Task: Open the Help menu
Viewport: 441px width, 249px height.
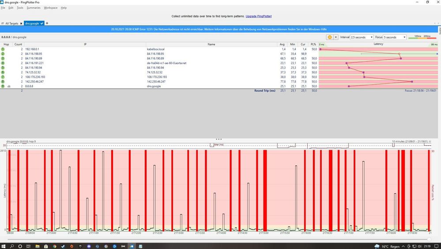Action: [x=64, y=8]
